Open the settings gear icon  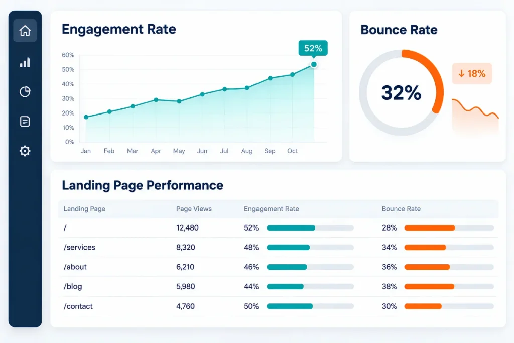[x=25, y=151]
